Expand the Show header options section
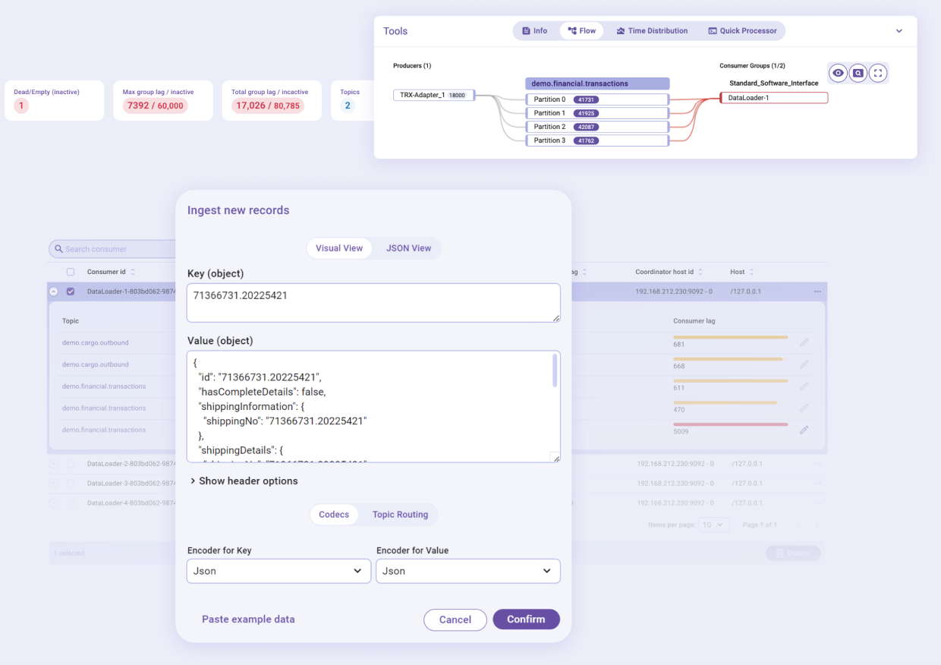The width and height of the screenshot is (941, 665). (247, 481)
